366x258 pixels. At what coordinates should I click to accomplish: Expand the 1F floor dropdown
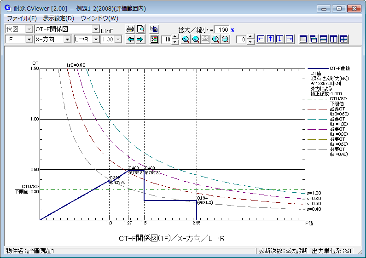29,40
